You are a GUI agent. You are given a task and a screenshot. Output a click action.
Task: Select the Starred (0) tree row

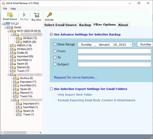point(23,67)
